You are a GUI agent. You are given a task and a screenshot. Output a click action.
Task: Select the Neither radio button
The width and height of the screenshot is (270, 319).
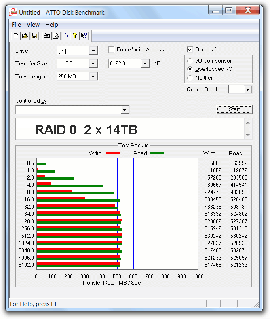(x=190, y=78)
